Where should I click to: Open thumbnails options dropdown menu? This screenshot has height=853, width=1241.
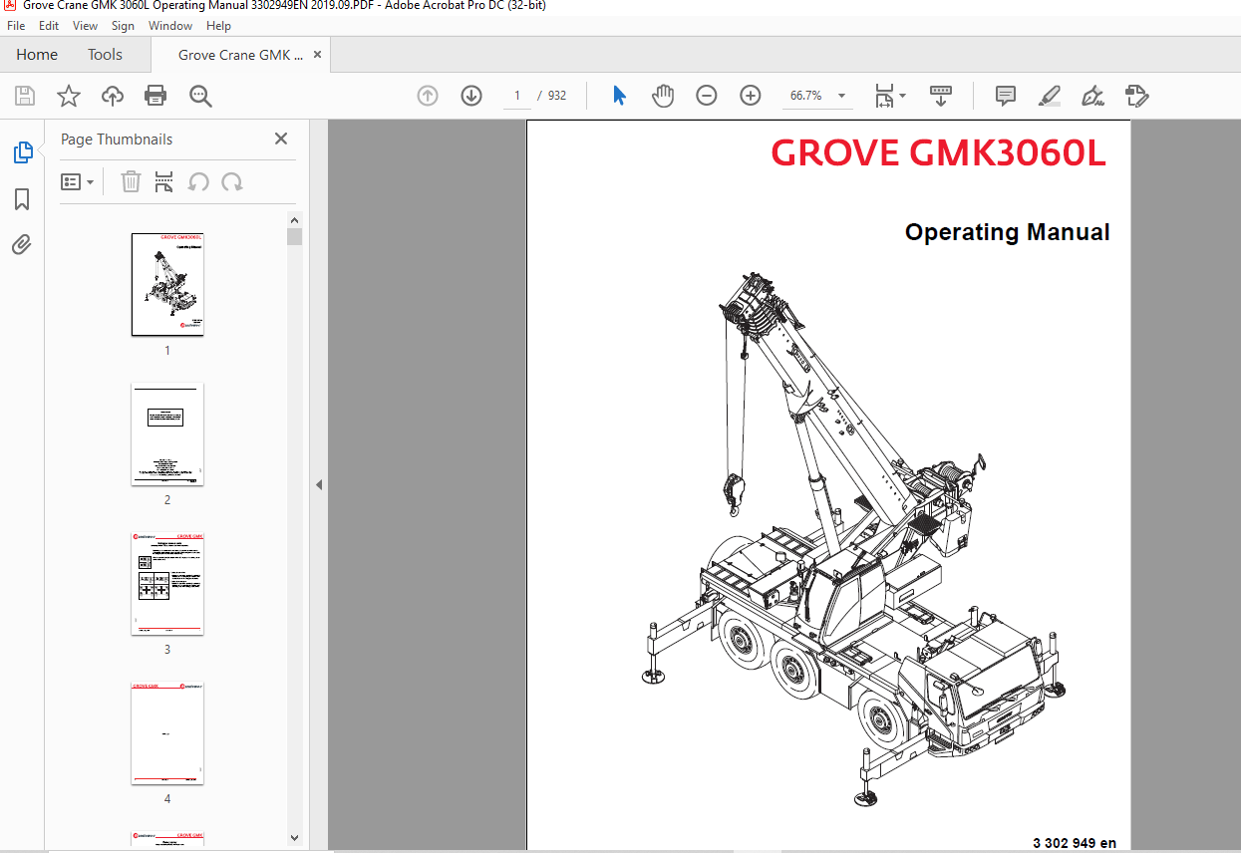coord(78,181)
